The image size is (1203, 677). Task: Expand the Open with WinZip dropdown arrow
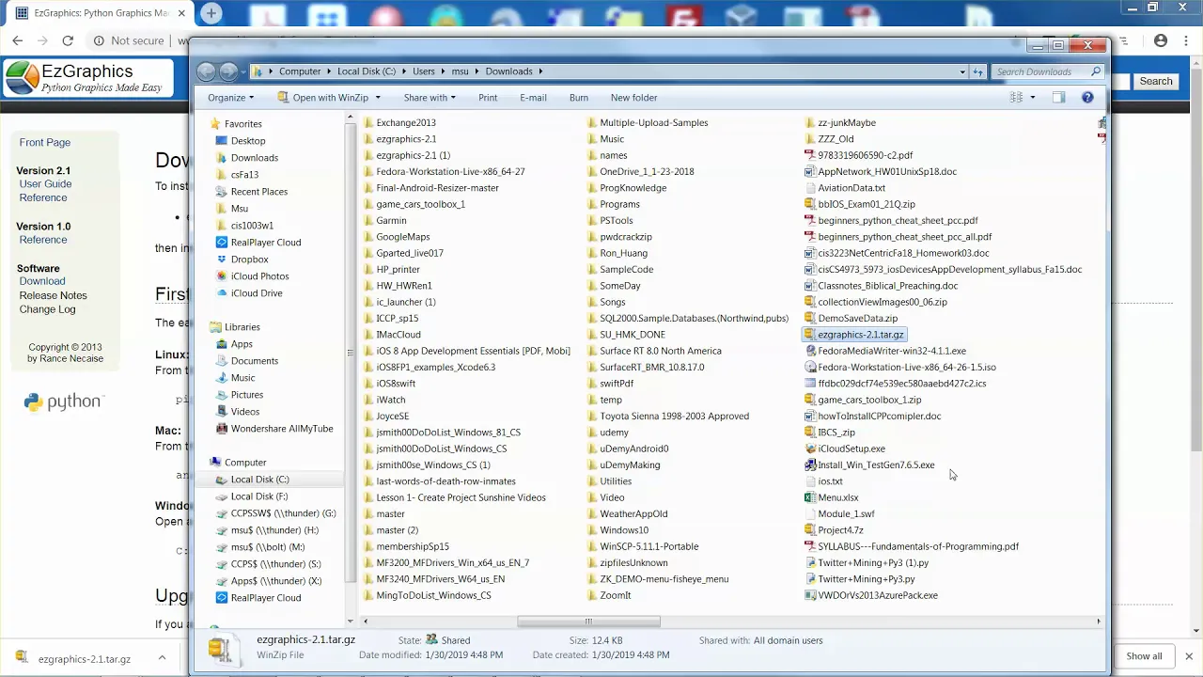pos(378,98)
